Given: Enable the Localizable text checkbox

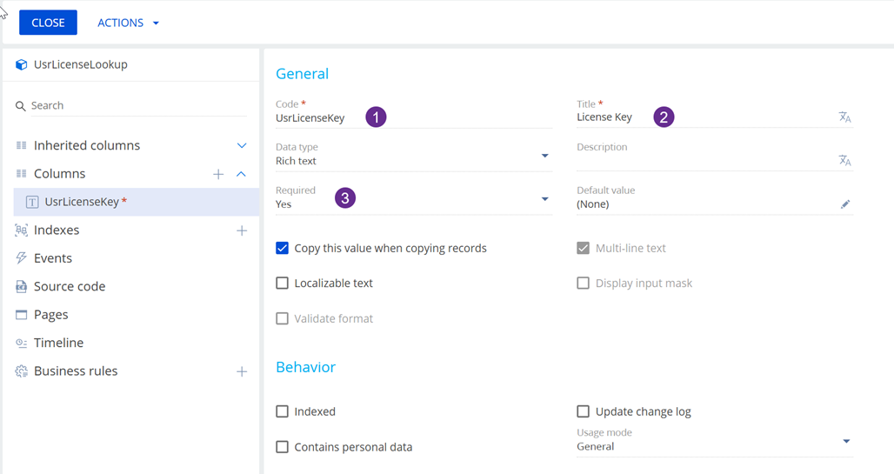Looking at the screenshot, I should pos(283,284).
